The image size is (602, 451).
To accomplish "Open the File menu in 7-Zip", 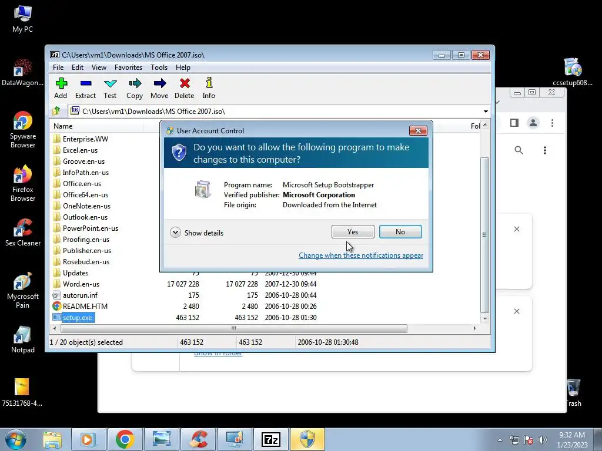I will pyautogui.click(x=58, y=68).
